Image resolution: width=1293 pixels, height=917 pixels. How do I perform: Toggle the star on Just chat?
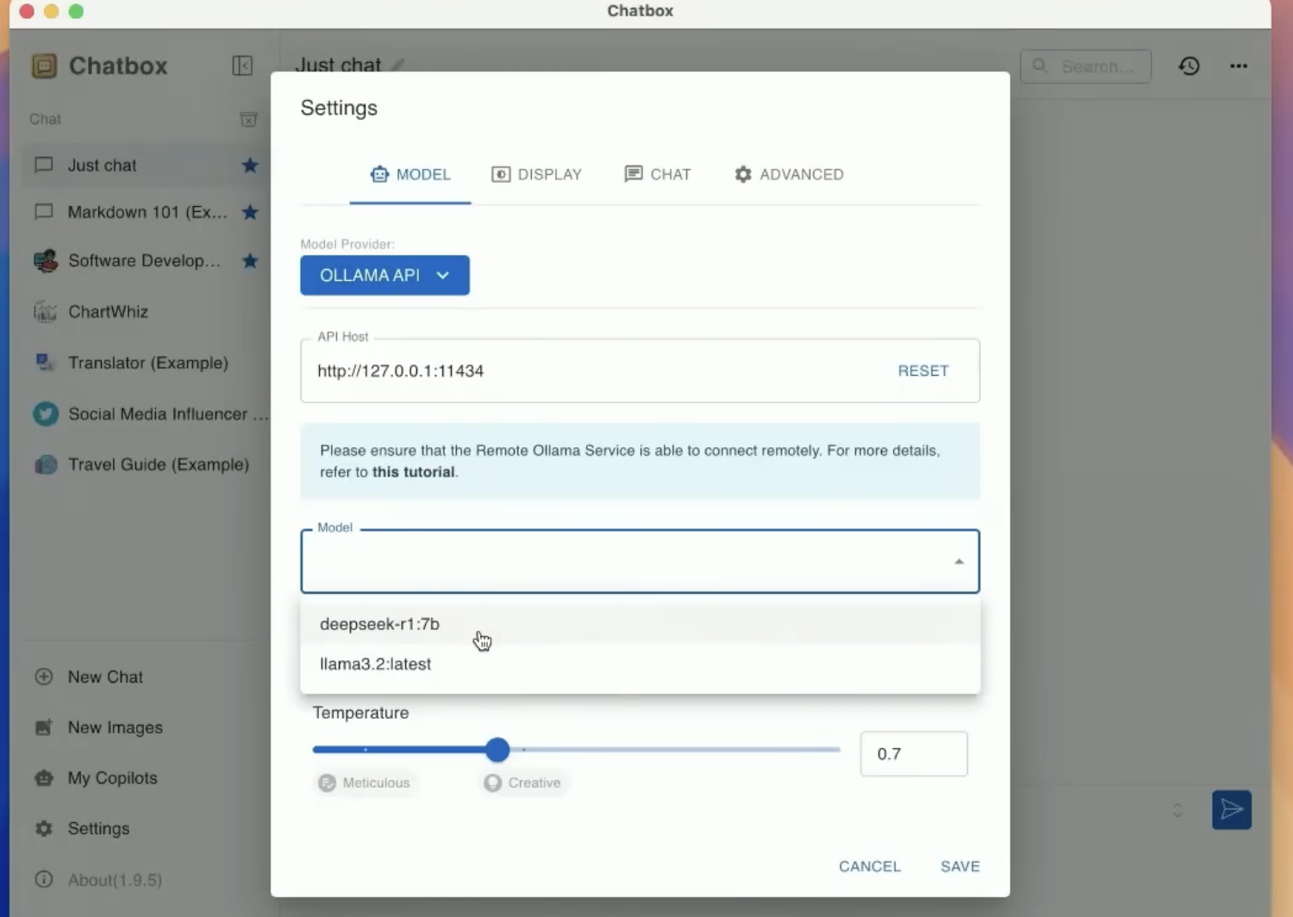[250, 165]
